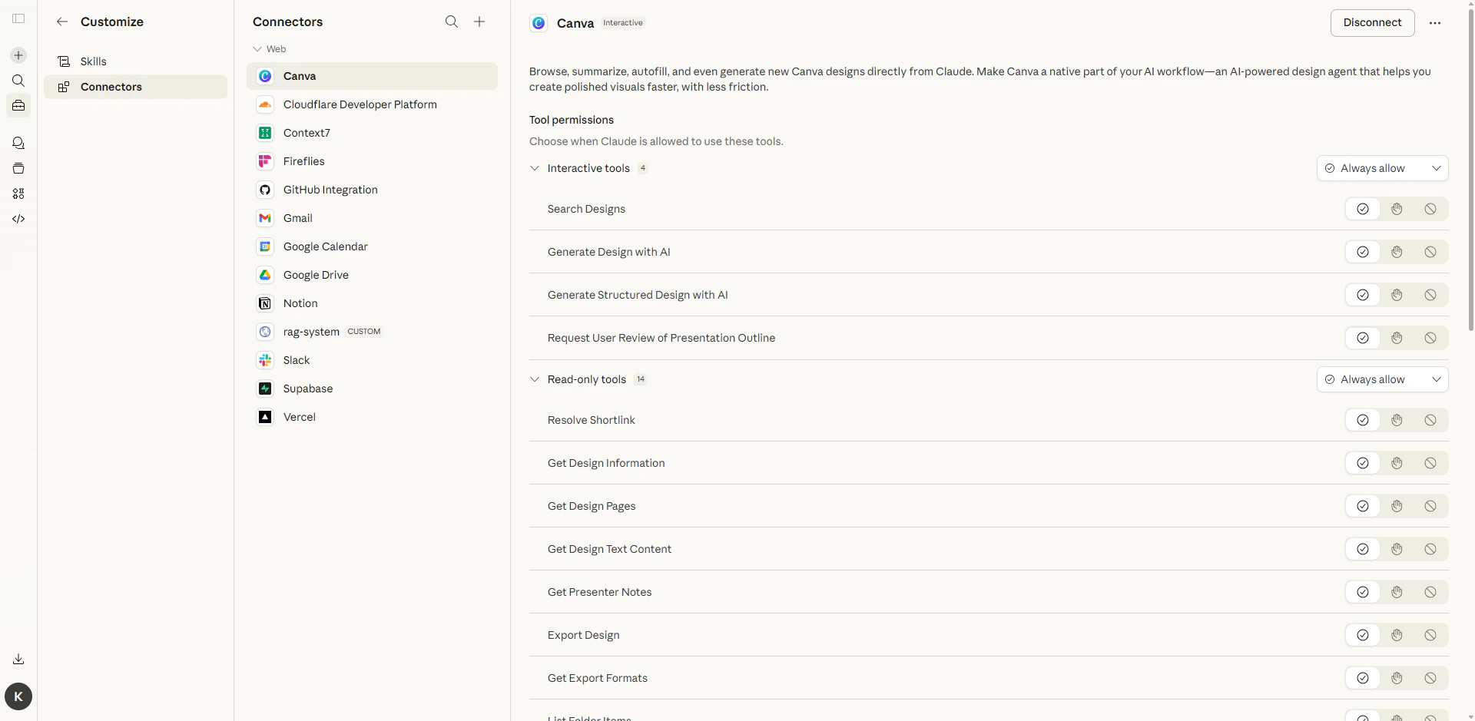Image resolution: width=1475 pixels, height=721 pixels.
Task: Block the Generate Structured Design with AI tool
Action: pos(1430,295)
